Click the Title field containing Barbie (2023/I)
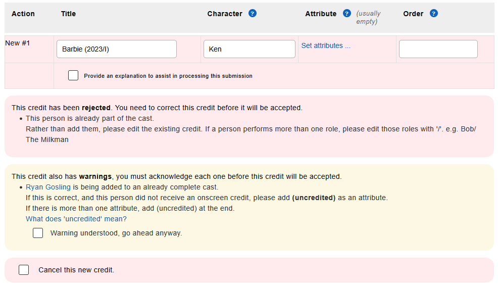The width and height of the screenshot is (498, 286). pyautogui.click(x=117, y=49)
